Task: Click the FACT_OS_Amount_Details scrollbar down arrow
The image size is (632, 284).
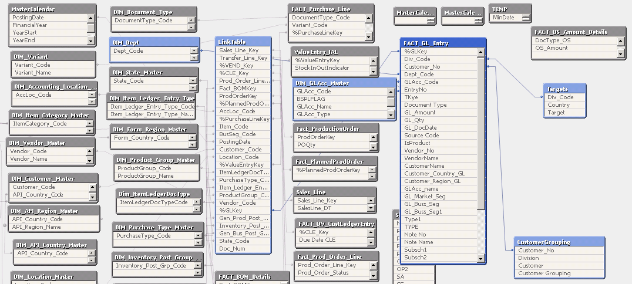Action: coord(621,53)
